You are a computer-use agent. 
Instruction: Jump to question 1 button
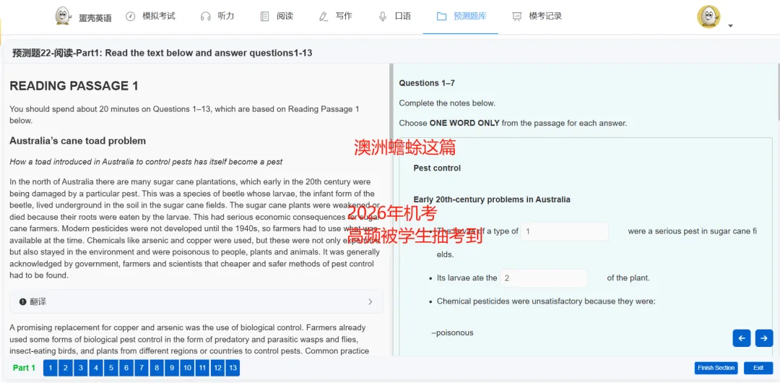click(51, 368)
